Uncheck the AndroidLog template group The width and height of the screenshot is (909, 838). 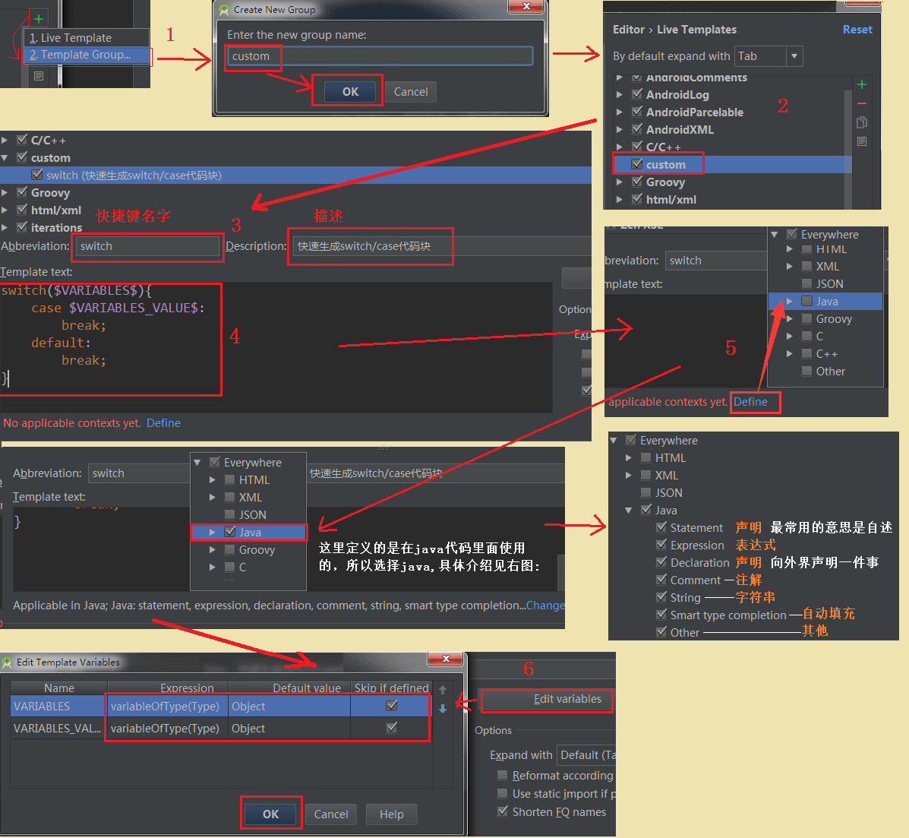tap(637, 94)
